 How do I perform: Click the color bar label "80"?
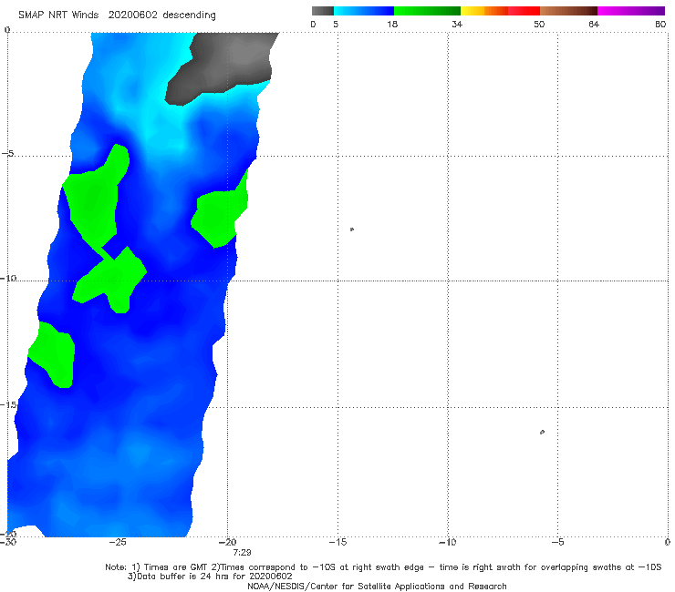[x=660, y=25]
